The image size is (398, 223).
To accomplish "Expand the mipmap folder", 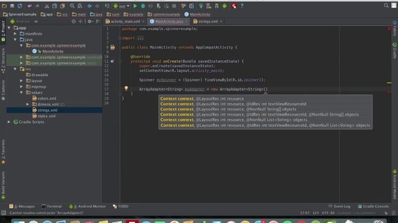I will pyautogui.click(x=21, y=87).
